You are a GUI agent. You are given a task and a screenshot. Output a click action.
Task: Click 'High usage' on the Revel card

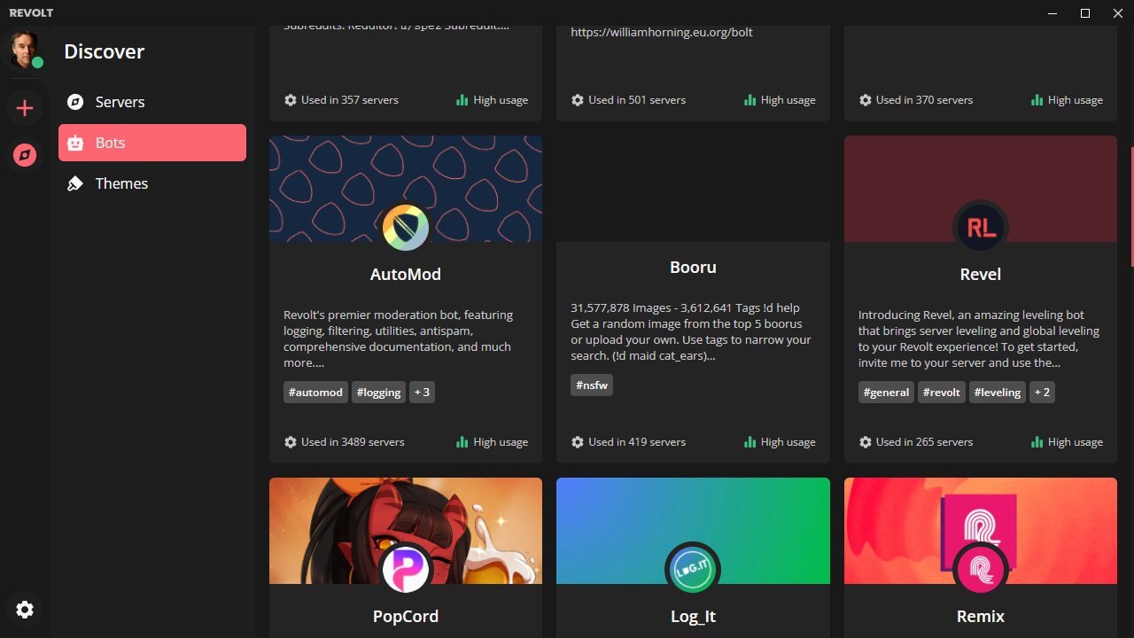[1076, 442]
